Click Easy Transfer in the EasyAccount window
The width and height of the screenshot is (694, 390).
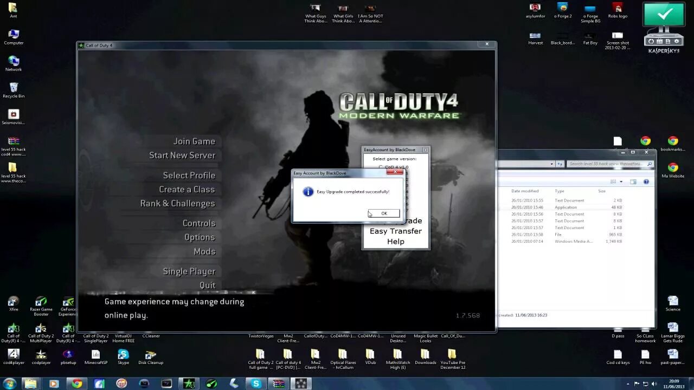(x=396, y=231)
